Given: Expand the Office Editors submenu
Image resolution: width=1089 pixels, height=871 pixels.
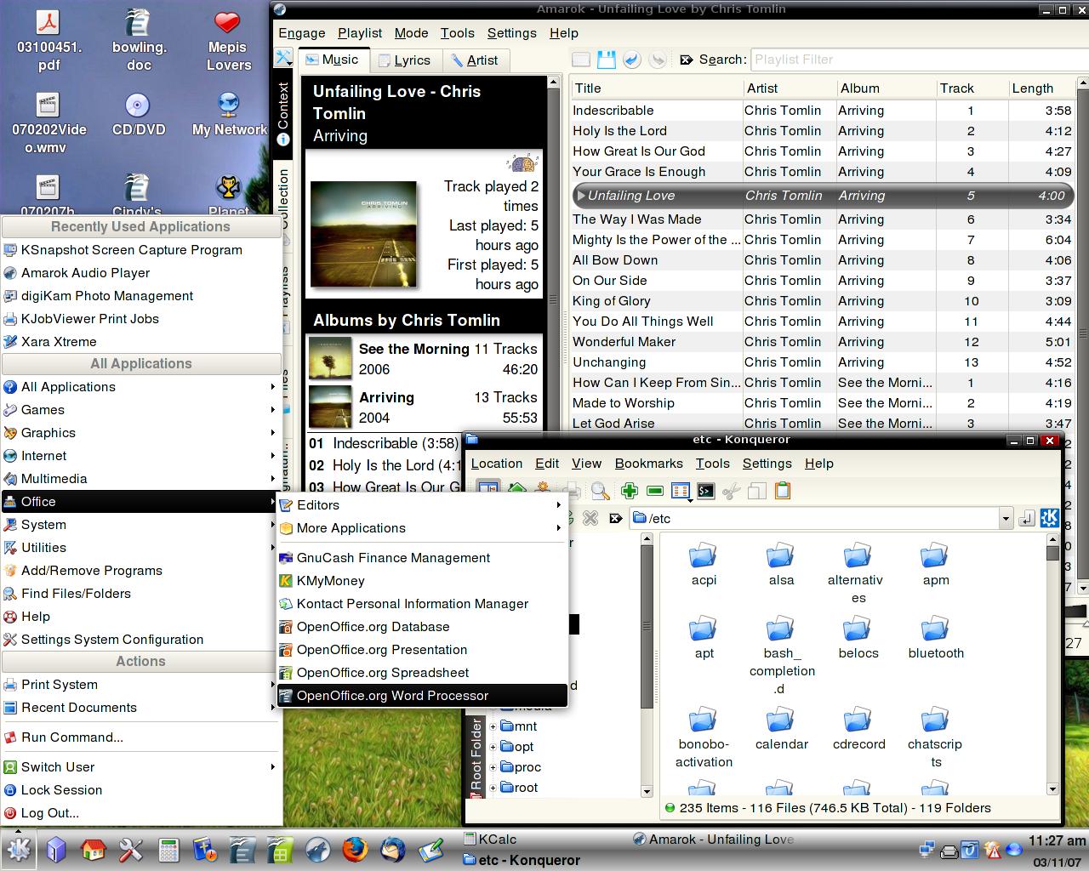Looking at the screenshot, I should (422, 504).
